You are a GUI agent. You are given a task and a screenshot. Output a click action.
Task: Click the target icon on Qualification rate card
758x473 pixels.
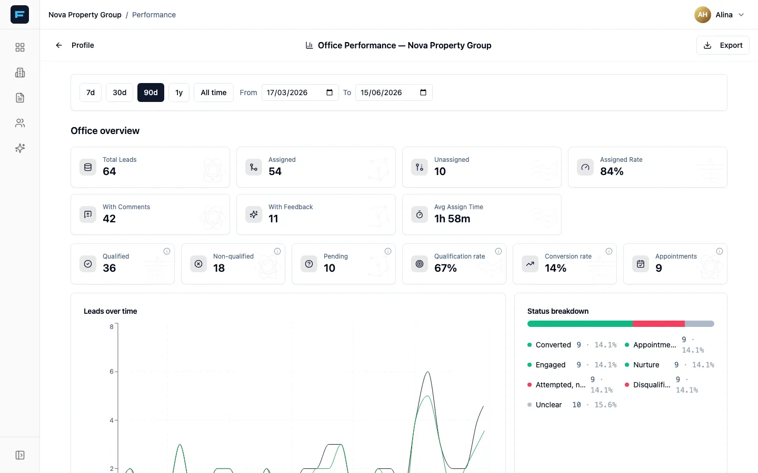(420, 264)
